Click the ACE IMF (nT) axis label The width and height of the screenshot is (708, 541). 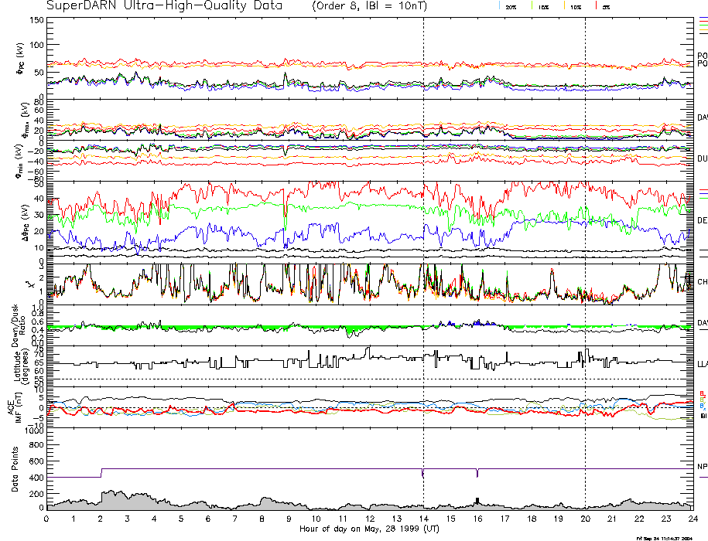click(15, 407)
